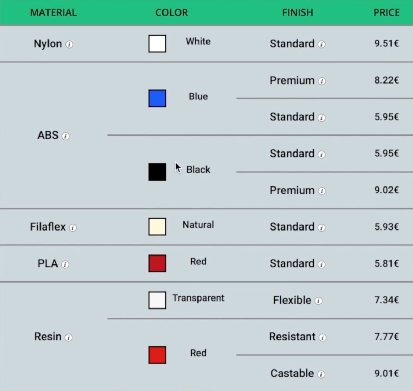
Task: Pick the blue ABS color swatch
Action: (157, 98)
